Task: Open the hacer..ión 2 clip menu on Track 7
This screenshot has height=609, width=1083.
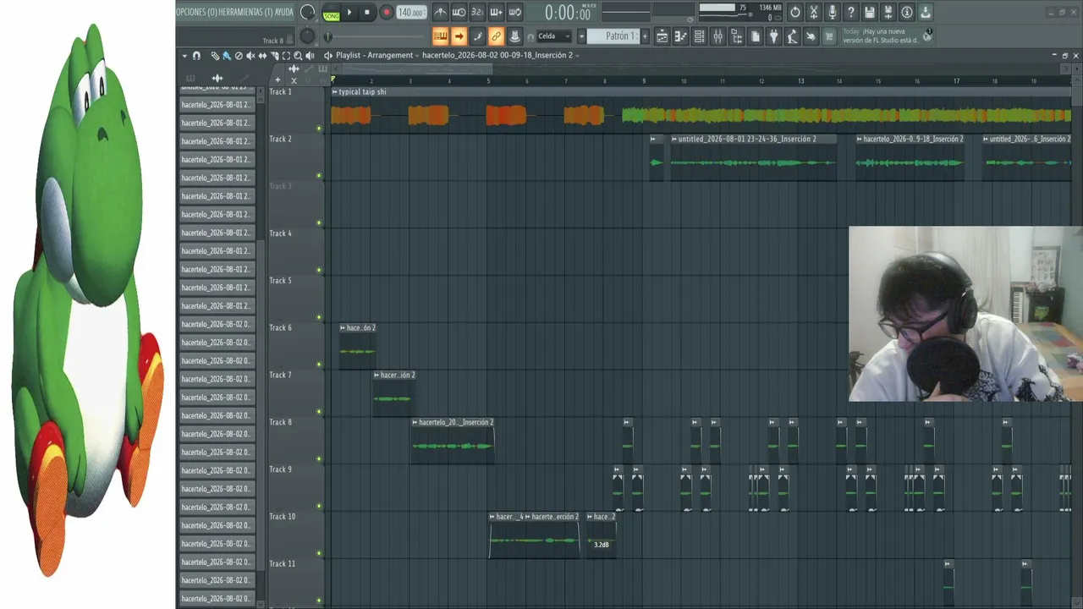Action: click(377, 375)
